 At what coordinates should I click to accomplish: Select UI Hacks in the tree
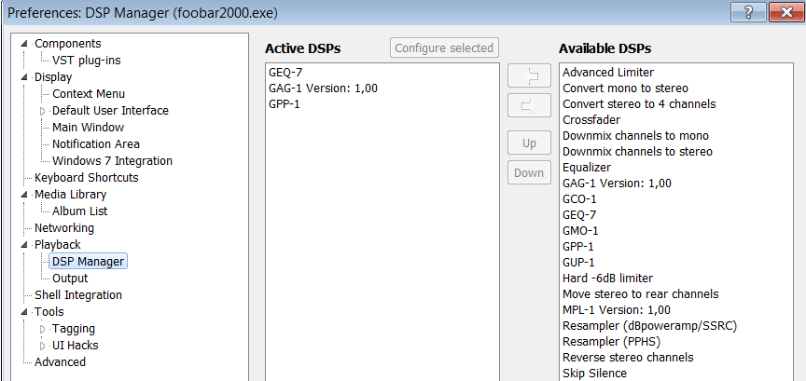75,346
